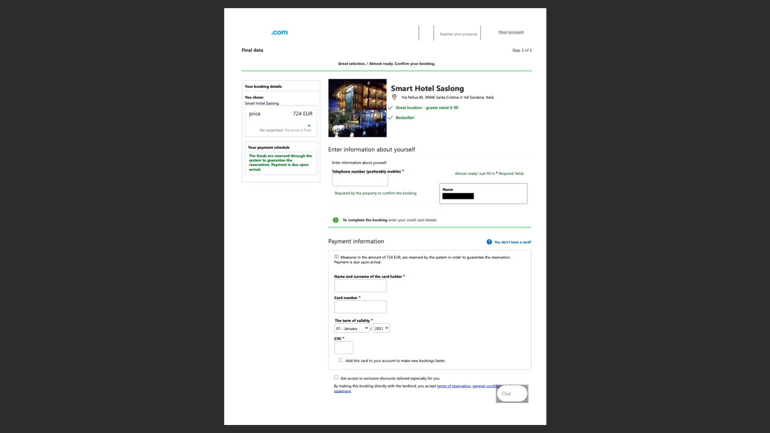This screenshot has height=433, width=770.
Task: Open 'Your account'
Action: pyautogui.click(x=511, y=32)
